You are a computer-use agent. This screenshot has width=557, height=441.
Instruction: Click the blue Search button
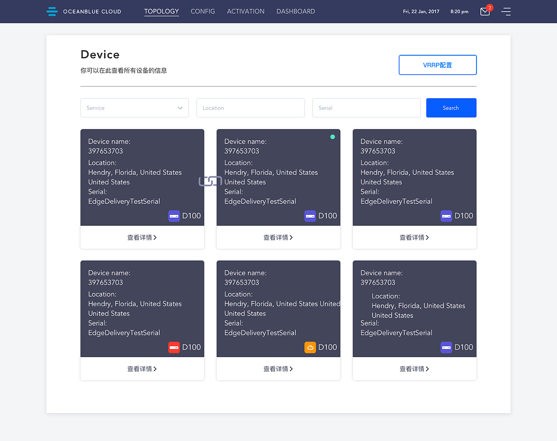click(x=451, y=108)
